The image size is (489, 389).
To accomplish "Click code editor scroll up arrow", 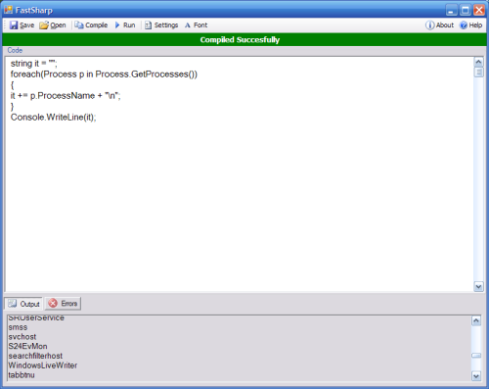I will pos(478,62).
